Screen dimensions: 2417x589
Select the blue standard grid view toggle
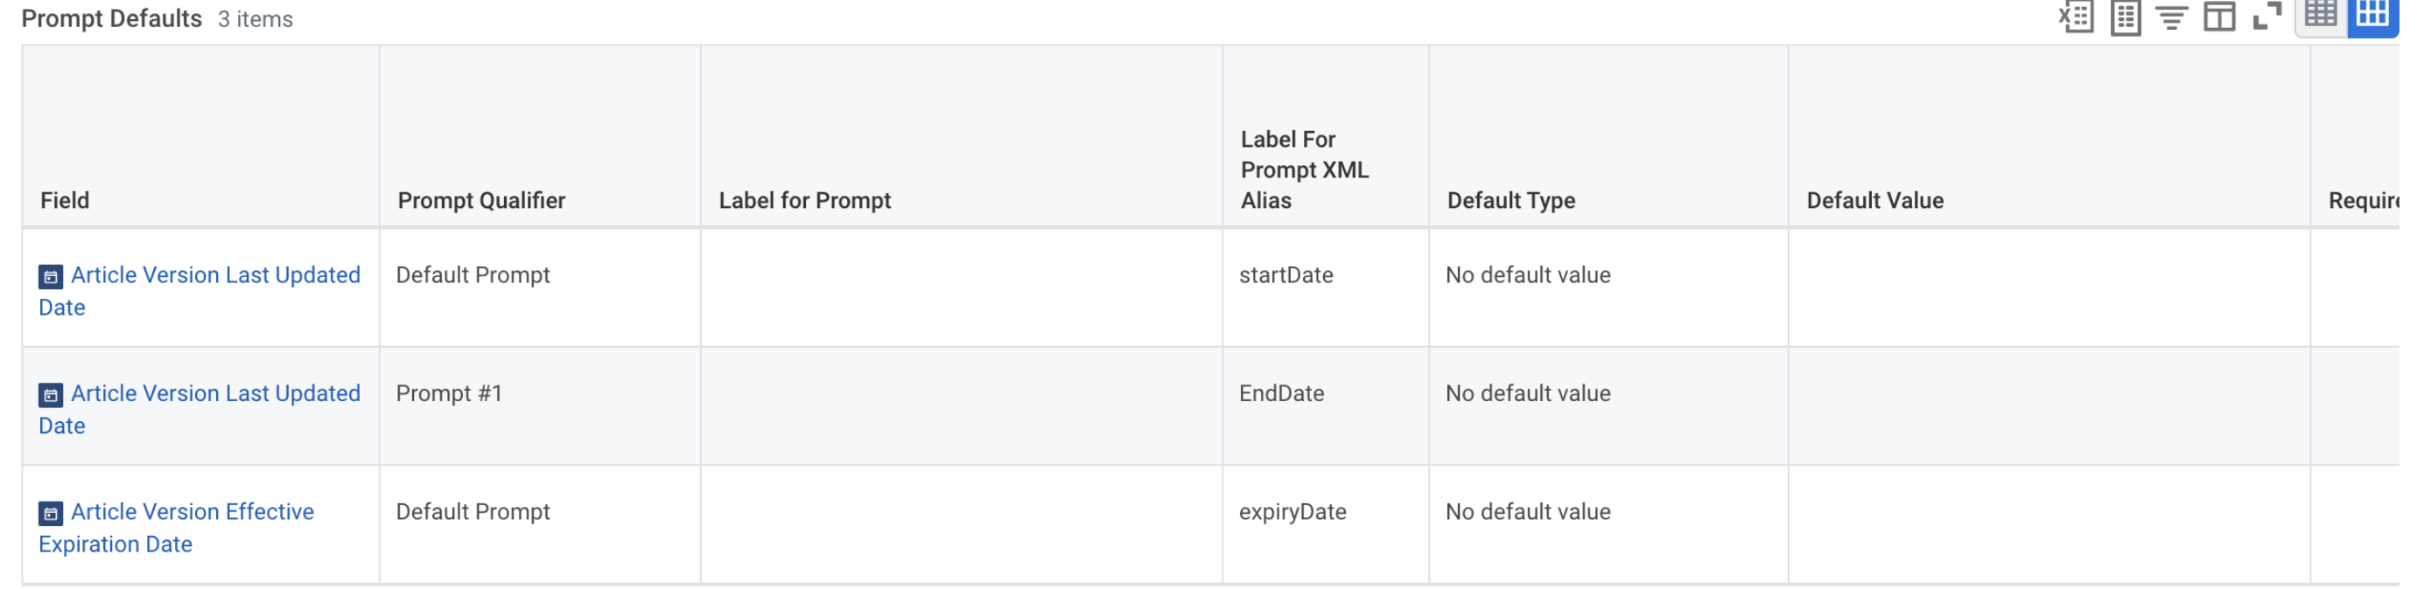[2372, 15]
